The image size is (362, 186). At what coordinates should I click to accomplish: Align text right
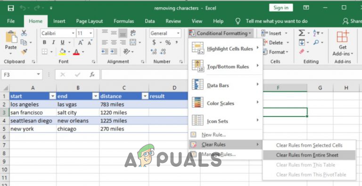click(123, 43)
